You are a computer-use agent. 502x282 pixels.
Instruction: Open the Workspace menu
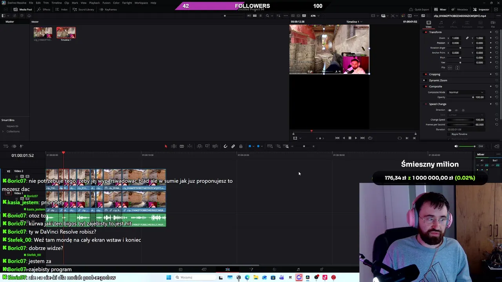(x=141, y=3)
